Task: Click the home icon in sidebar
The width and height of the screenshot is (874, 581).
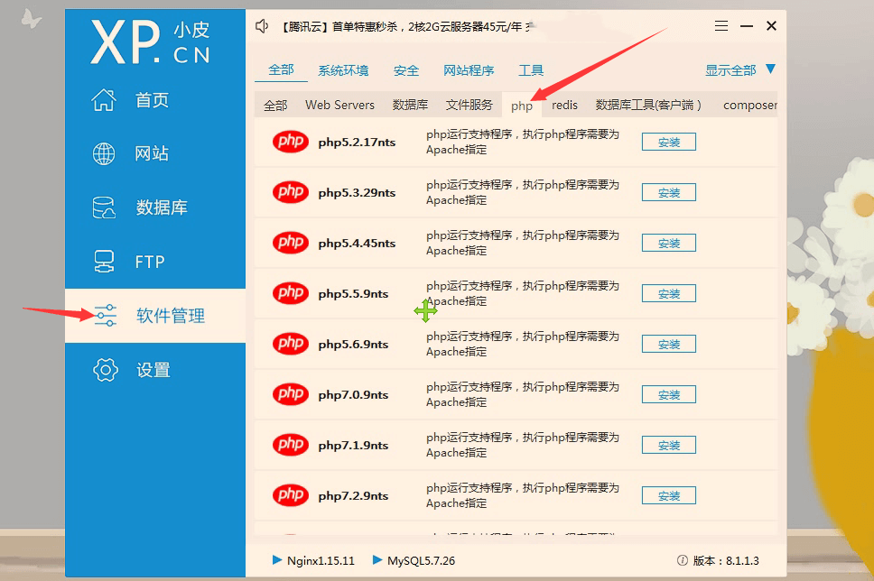Action: 104,100
